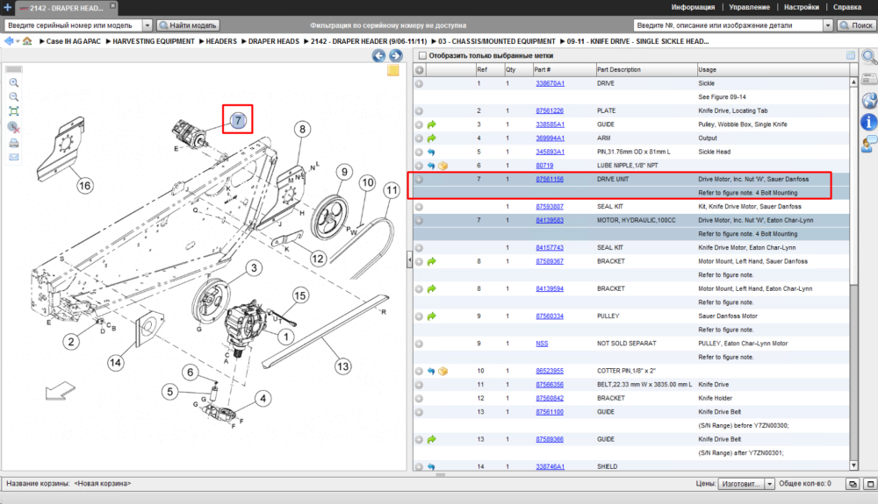Toggle add button for BELT 87566356 row

click(x=419, y=385)
